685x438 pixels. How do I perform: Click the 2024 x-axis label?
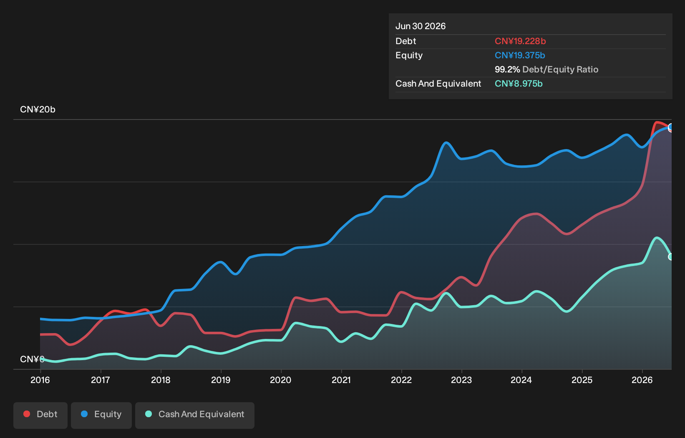pyautogui.click(x=521, y=380)
